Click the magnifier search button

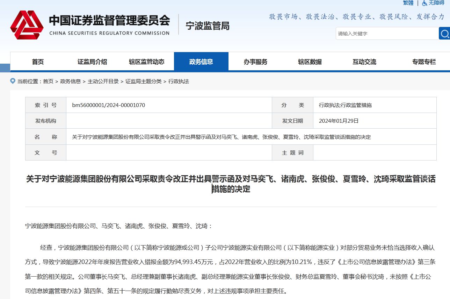point(444,34)
